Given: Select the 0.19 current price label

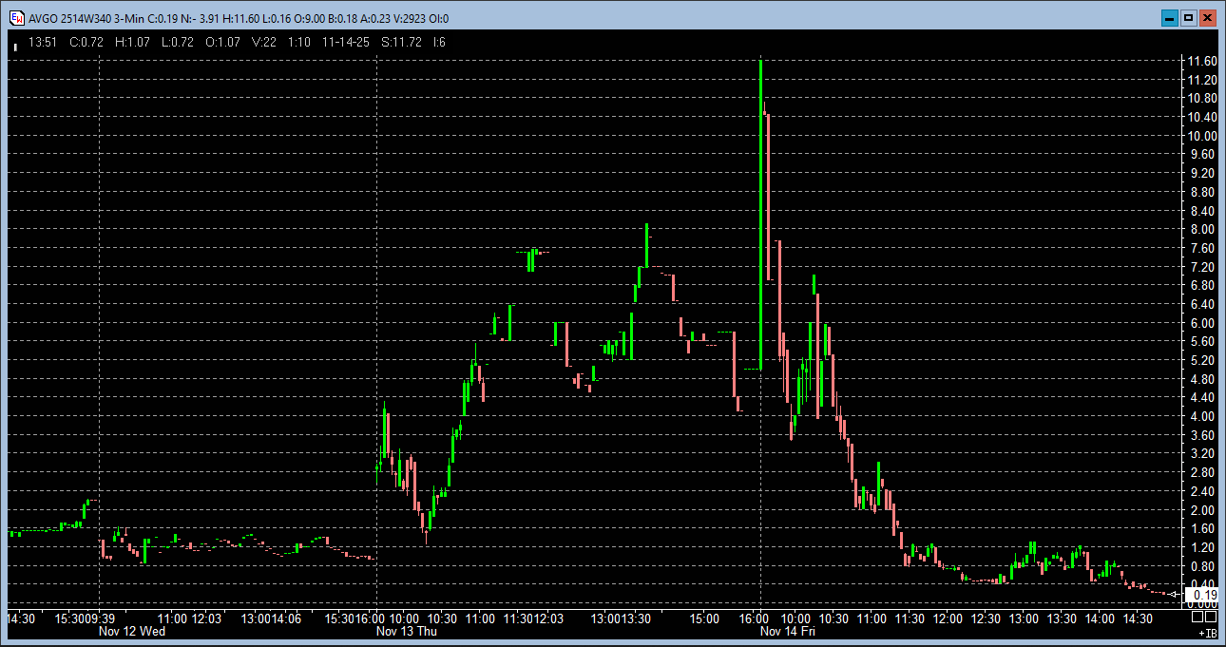Looking at the screenshot, I should (1203, 595).
